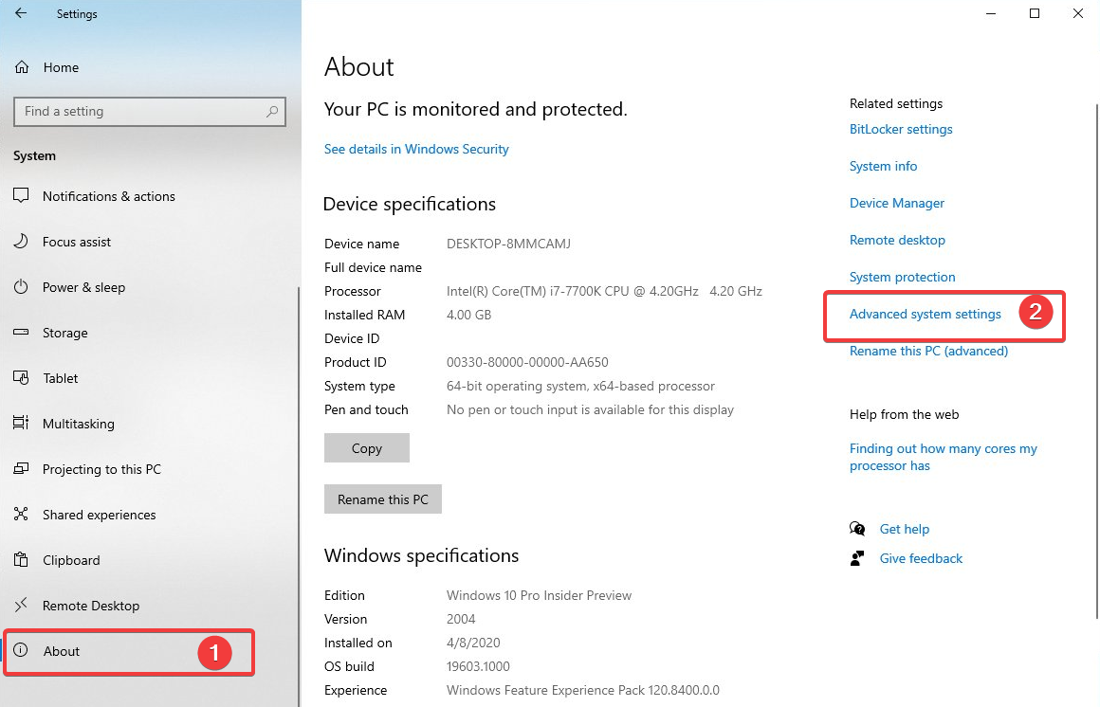Screen dimensions: 1100x707
Task: Select the Intel Core i7-7700K processor text
Action: click(604, 291)
